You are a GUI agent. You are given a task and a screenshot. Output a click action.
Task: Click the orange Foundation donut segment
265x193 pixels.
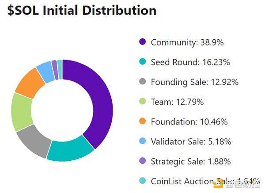29,82
